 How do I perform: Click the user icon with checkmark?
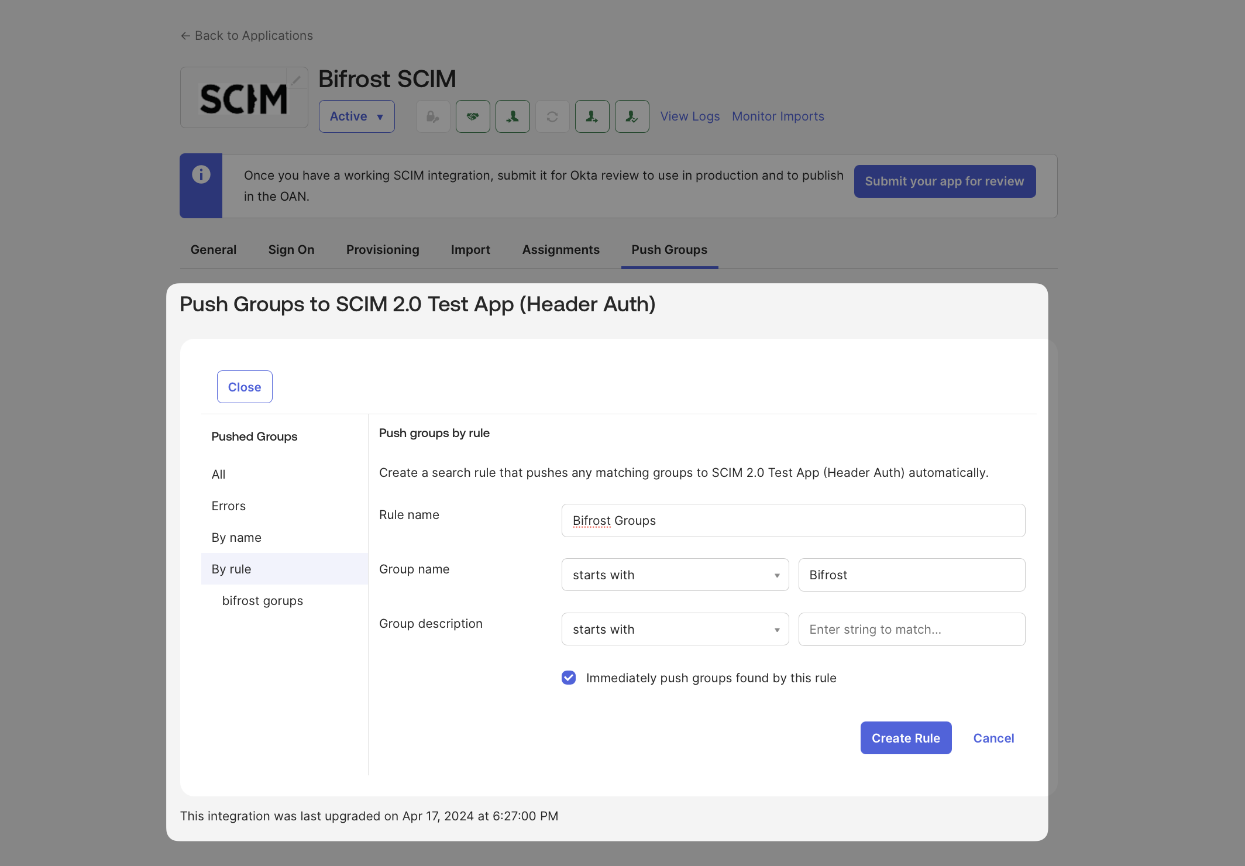632,116
